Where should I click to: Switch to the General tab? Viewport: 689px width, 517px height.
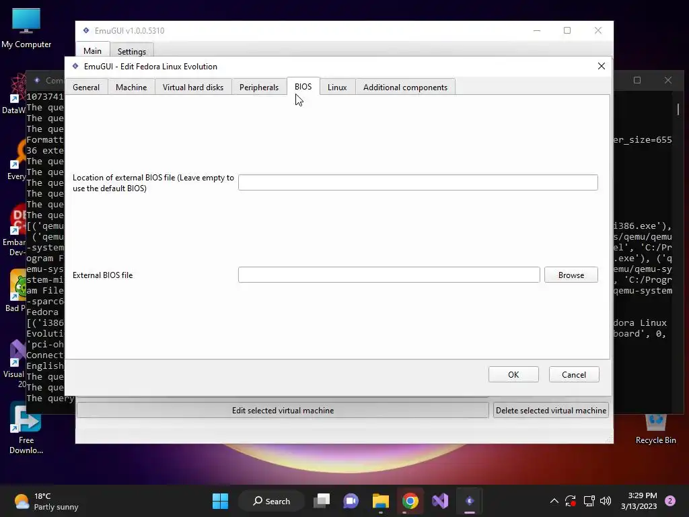[86, 87]
